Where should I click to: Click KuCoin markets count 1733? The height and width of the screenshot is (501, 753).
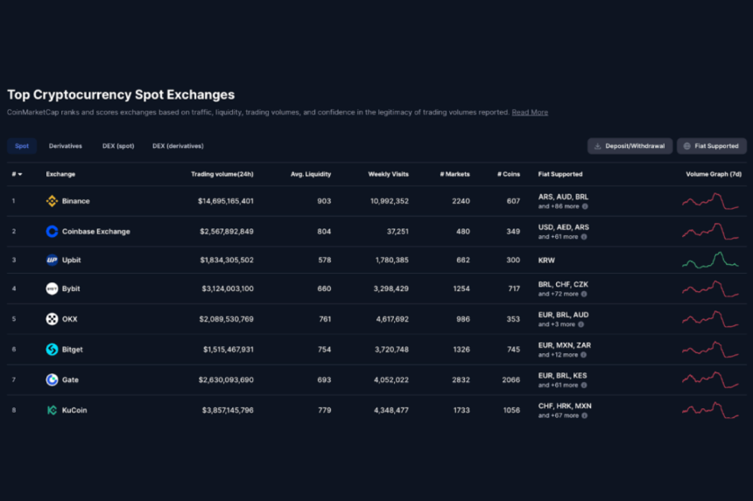pyautogui.click(x=461, y=410)
